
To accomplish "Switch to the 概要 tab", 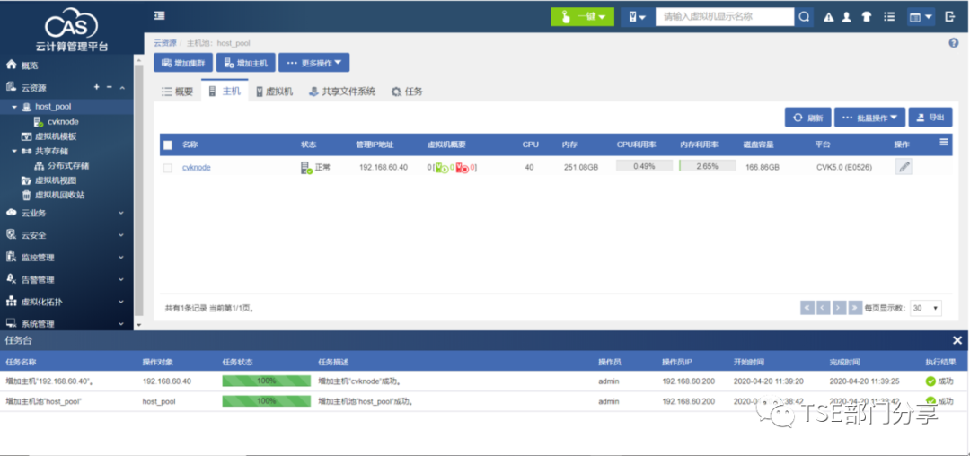I will [x=178, y=92].
